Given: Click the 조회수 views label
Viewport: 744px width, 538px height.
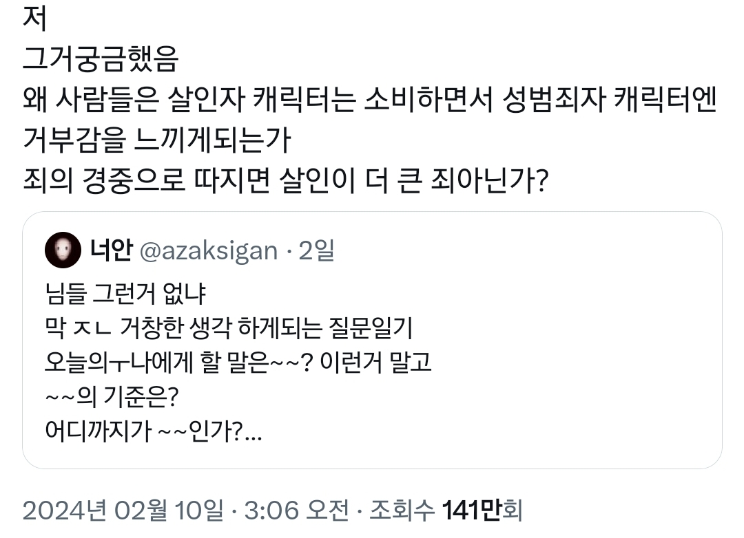Looking at the screenshot, I should coord(402,510).
